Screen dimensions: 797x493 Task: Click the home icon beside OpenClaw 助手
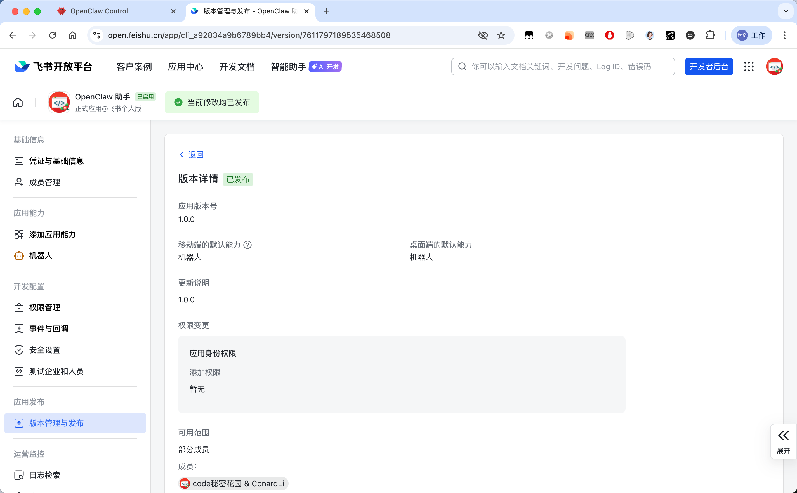(x=18, y=102)
